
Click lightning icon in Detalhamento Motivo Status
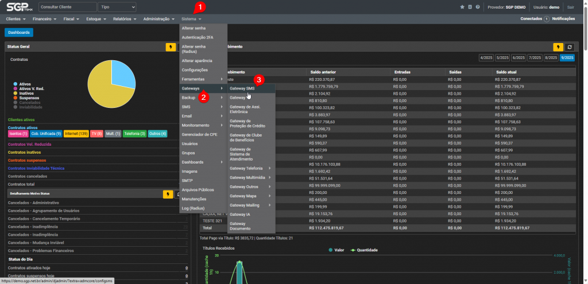click(x=168, y=194)
